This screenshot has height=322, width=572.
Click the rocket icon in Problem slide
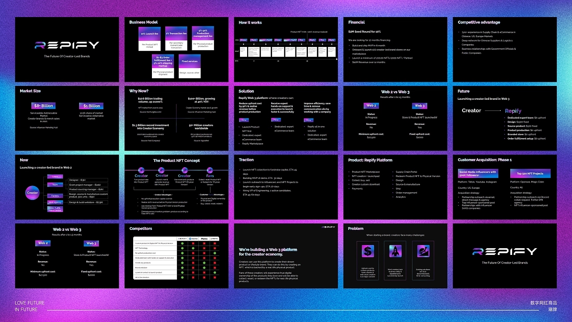pos(395,251)
